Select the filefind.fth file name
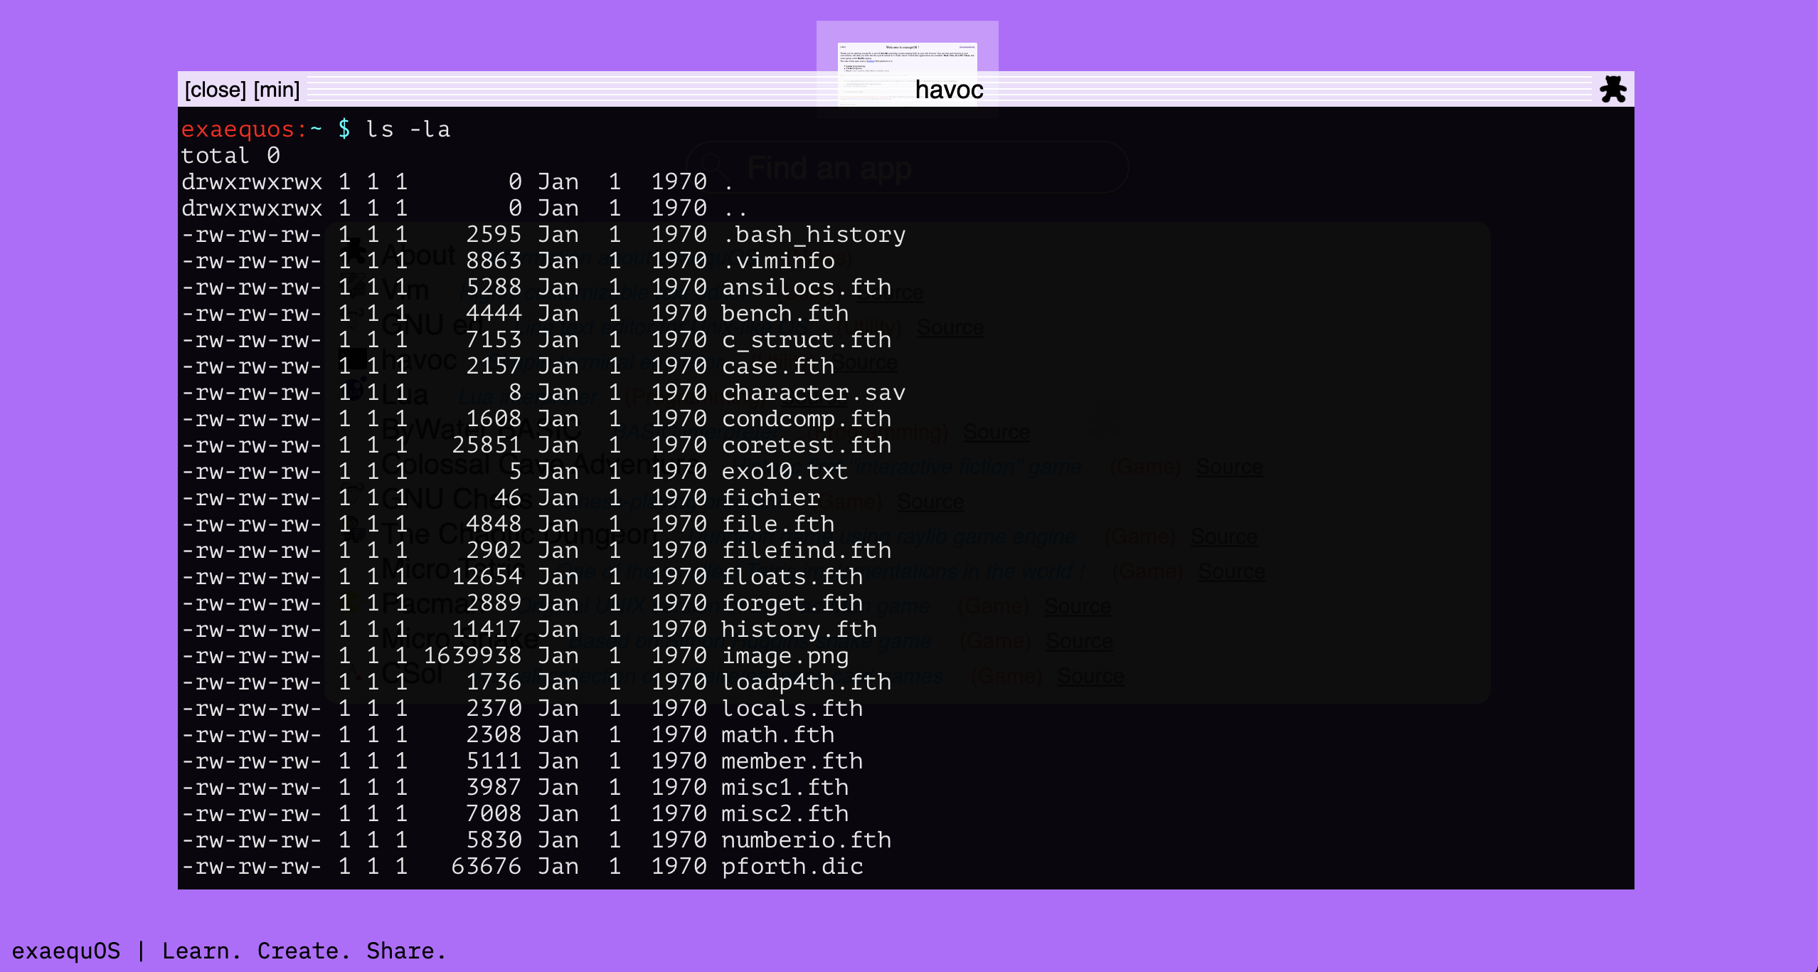The image size is (1818, 972). (x=807, y=551)
